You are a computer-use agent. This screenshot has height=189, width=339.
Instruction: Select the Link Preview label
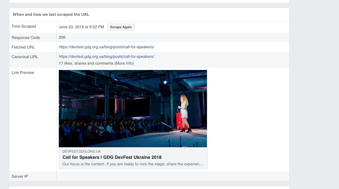(x=23, y=73)
